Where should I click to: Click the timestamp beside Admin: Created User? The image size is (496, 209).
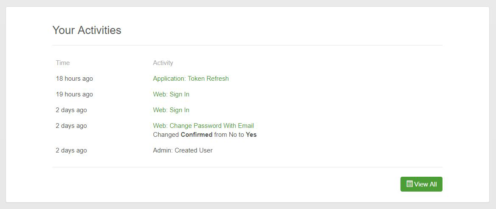pos(71,150)
